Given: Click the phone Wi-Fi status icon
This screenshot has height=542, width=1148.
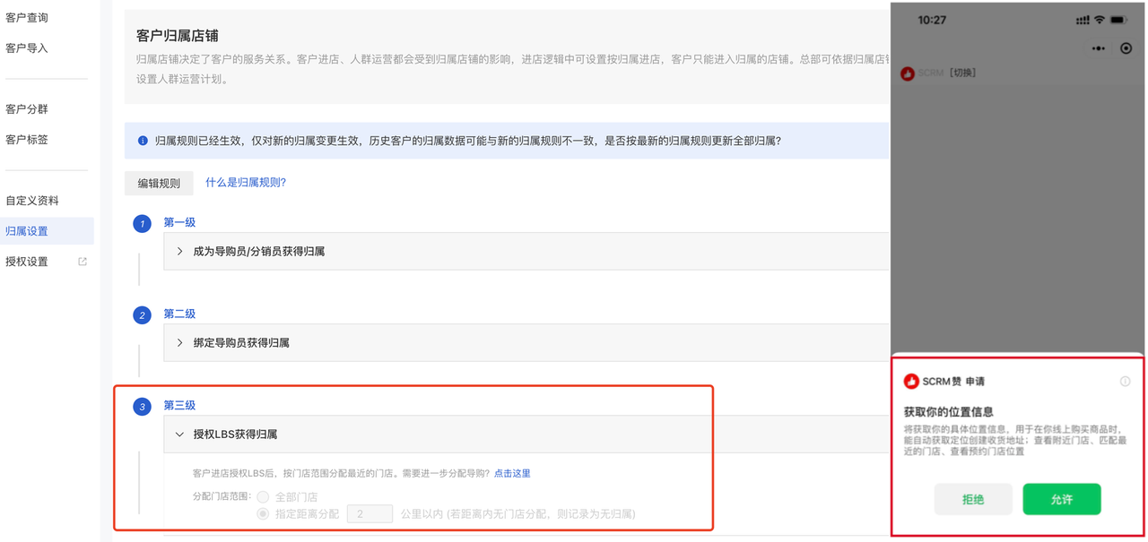Looking at the screenshot, I should pyautogui.click(x=1100, y=20).
